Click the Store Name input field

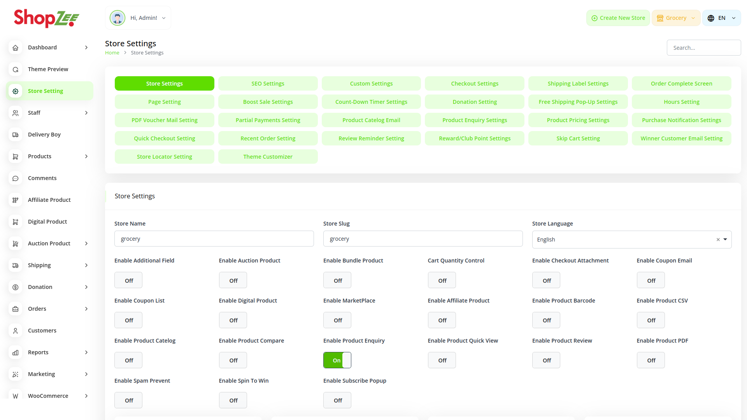(214, 239)
